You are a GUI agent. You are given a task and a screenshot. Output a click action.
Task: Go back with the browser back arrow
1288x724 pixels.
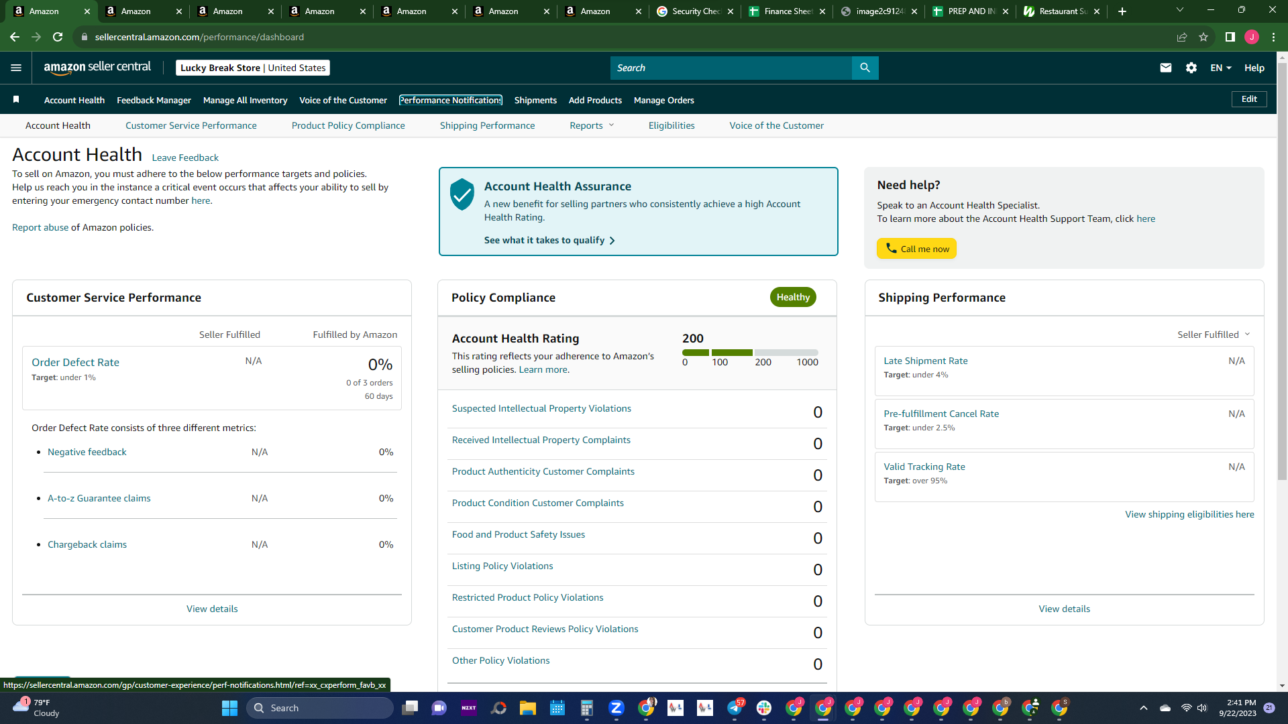[15, 37]
